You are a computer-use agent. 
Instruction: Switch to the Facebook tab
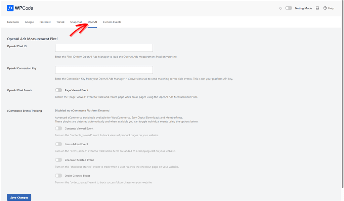(13, 22)
